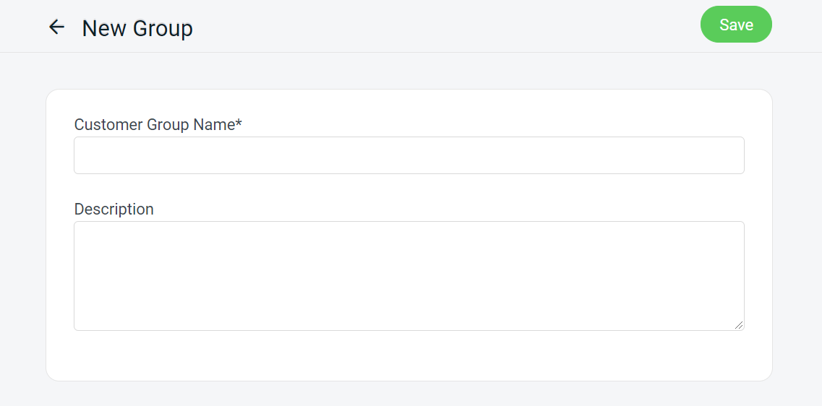Screen dimensions: 822x406
Task: Save the new customer group
Action: 736,25
